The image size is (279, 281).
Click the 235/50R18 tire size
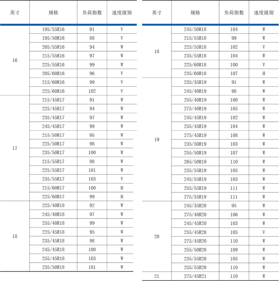click(53, 267)
